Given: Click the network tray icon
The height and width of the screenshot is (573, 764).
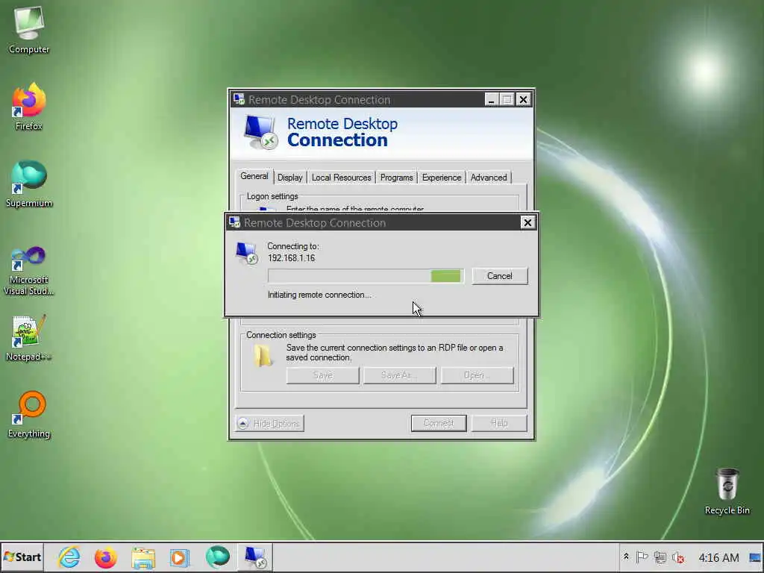Looking at the screenshot, I should point(660,557).
